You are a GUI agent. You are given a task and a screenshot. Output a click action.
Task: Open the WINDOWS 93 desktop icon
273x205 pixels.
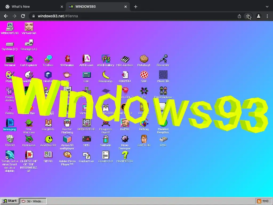10,29
